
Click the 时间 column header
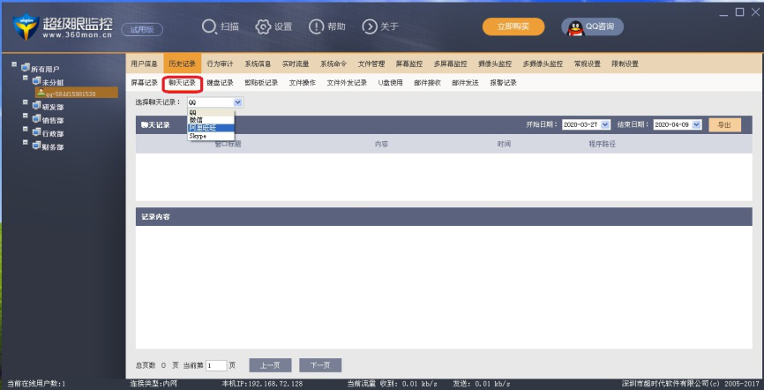coord(504,145)
